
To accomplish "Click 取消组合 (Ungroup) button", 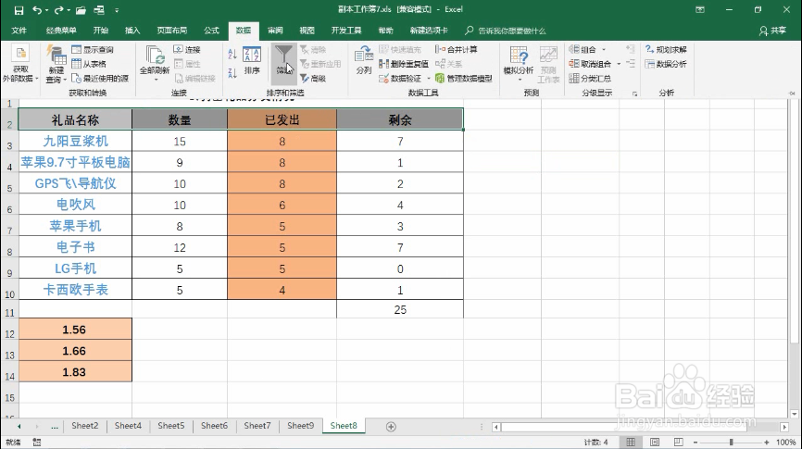I will click(x=590, y=64).
